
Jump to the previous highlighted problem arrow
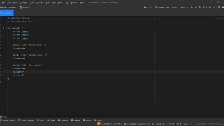(x=221, y=18)
